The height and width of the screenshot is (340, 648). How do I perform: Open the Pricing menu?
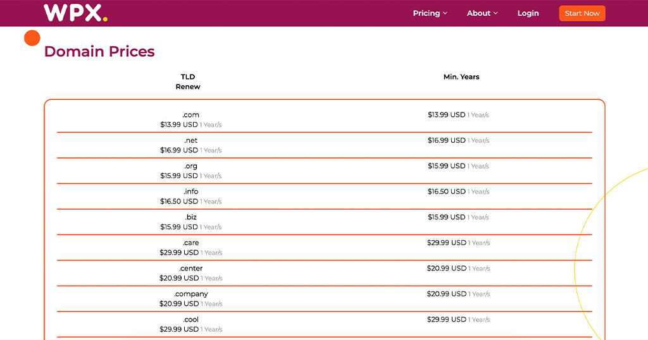pos(427,13)
